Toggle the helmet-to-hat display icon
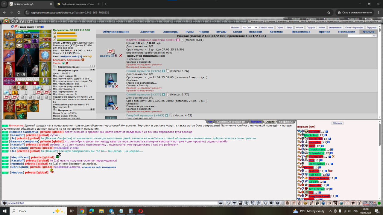 (21, 75)
